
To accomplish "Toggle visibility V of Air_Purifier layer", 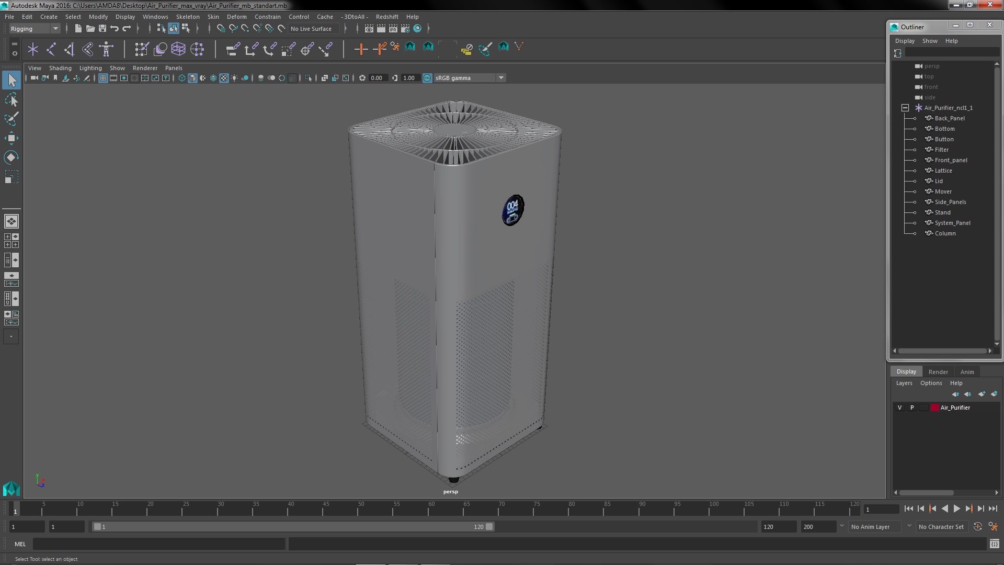I will [899, 408].
